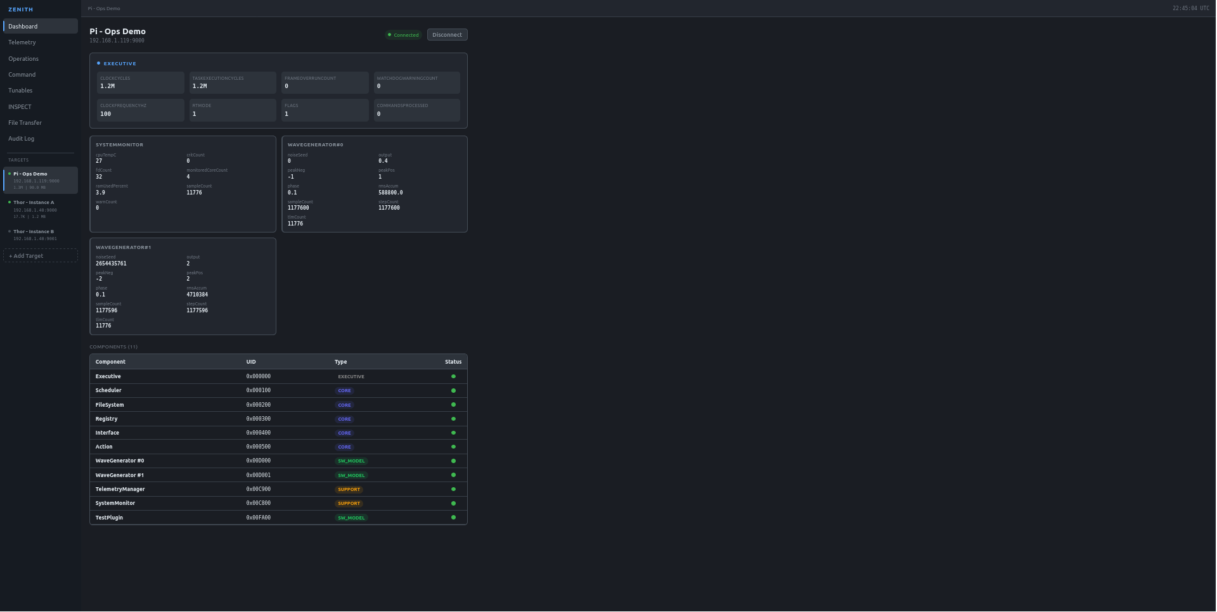
Task: Expand the WAVEGENERATOR#1 panel
Action: tap(124, 247)
